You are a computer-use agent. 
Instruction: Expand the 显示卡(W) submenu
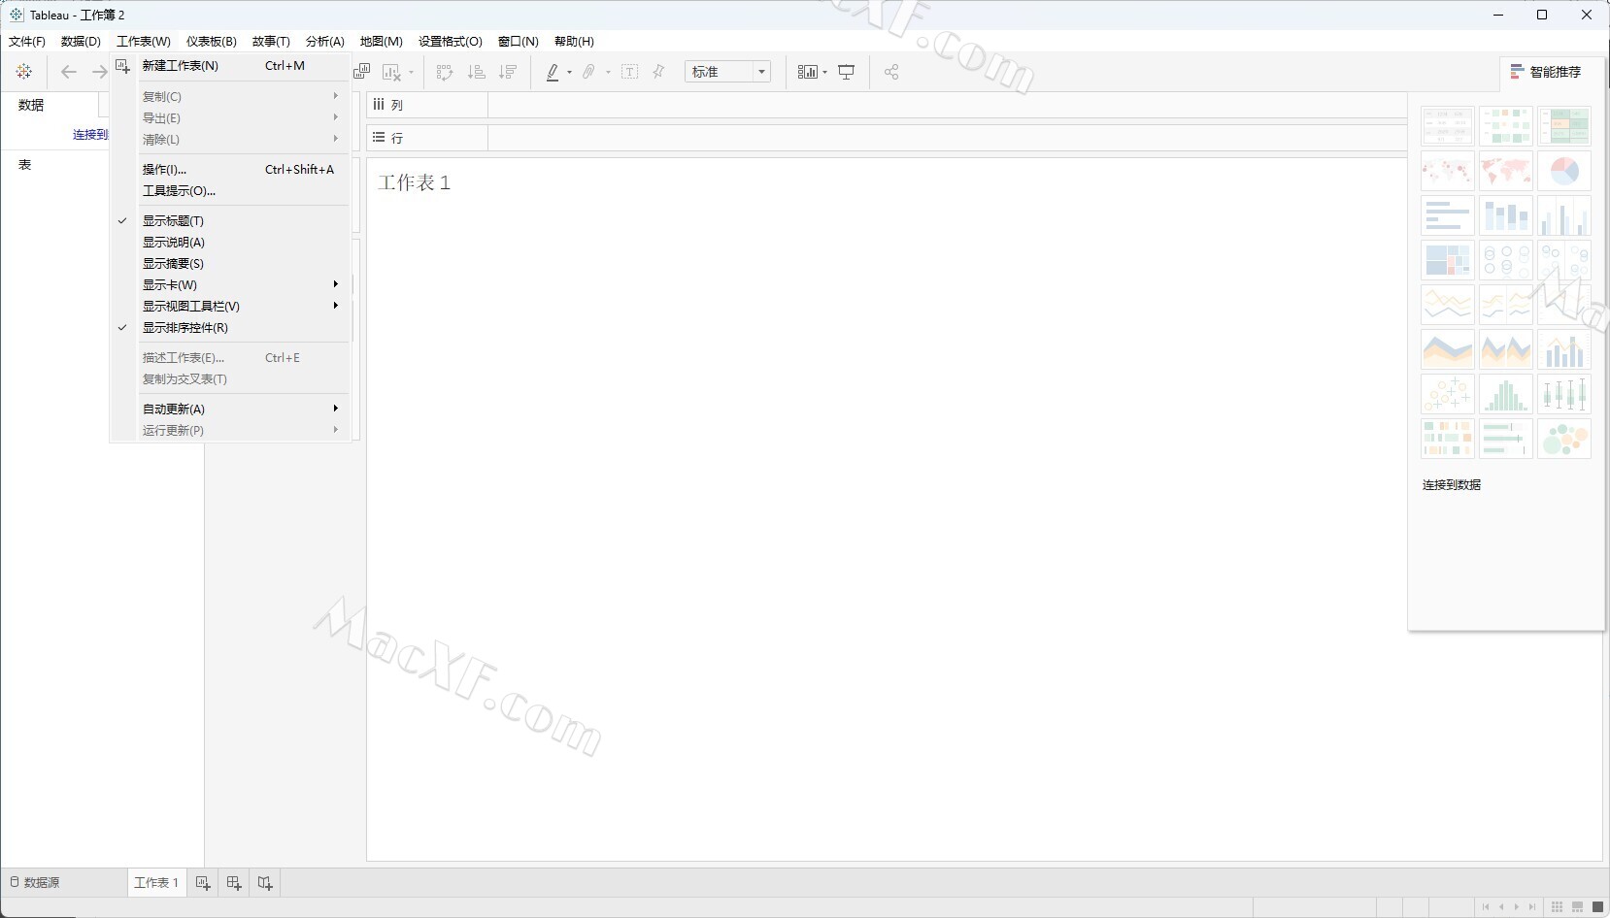tap(230, 285)
